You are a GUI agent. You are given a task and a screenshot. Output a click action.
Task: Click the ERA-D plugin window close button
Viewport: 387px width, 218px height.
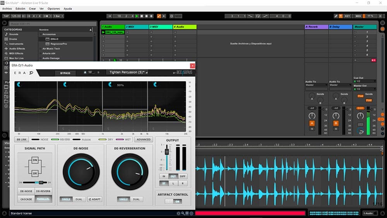pyautogui.click(x=192, y=66)
